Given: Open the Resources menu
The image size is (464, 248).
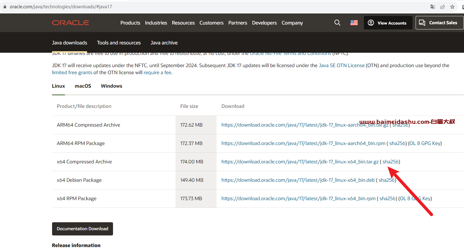Looking at the screenshot, I should (x=183, y=23).
